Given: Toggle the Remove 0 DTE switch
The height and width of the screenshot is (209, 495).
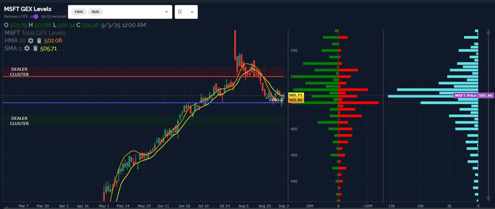Looking at the screenshot, I should (x=34, y=17).
